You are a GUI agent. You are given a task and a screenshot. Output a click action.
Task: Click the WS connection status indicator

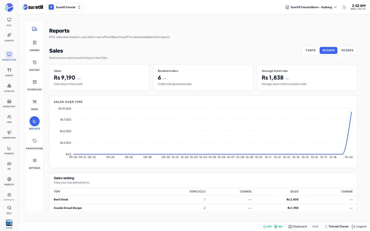coord(278,227)
